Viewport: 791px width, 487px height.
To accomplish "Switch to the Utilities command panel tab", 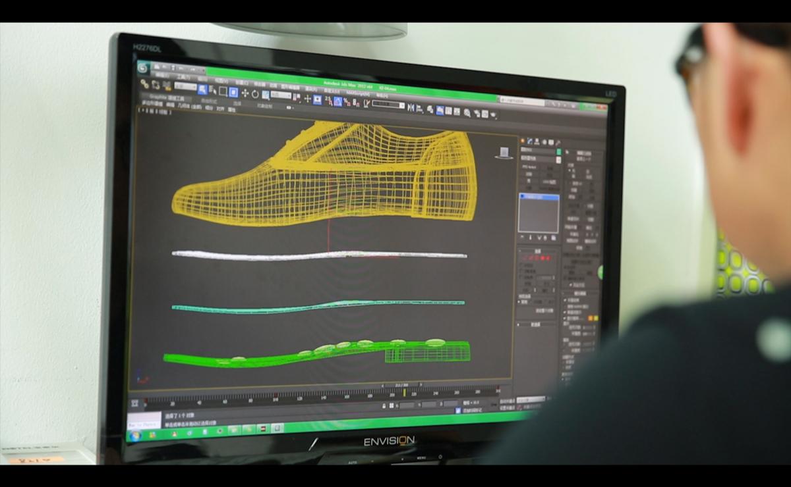I will [x=558, y=142].
